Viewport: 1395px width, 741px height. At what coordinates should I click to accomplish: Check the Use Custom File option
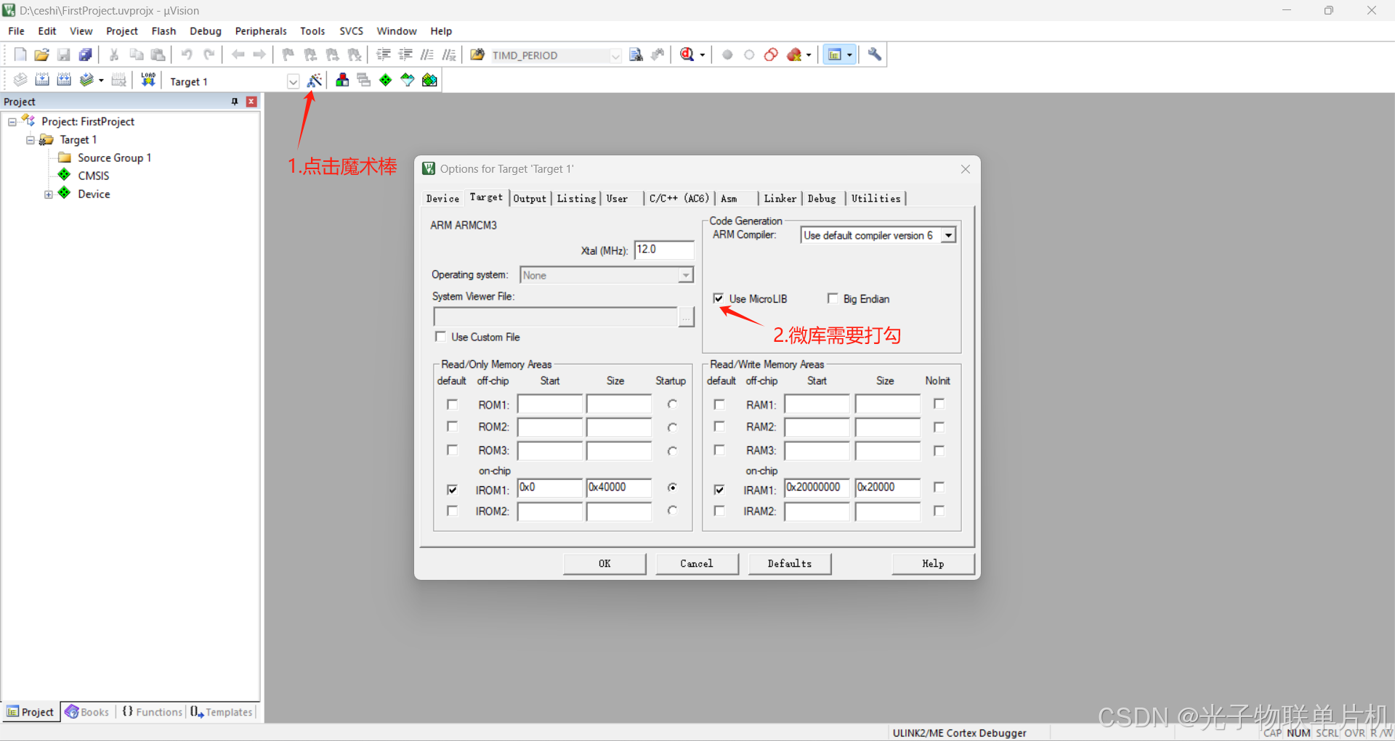(440, 336)
